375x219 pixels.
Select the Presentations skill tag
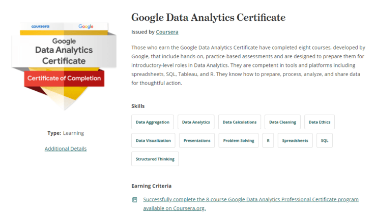(x=197, y=140)
